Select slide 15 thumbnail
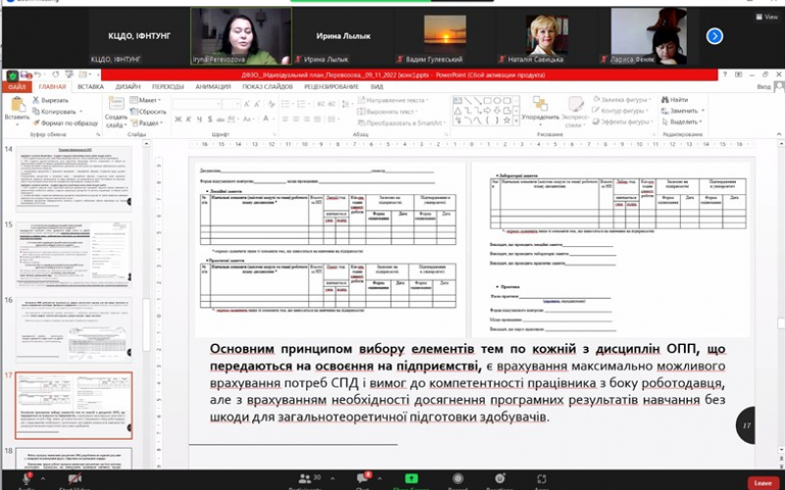The width and height of the screenshot is (785, 490). click(x=75, y=254)
